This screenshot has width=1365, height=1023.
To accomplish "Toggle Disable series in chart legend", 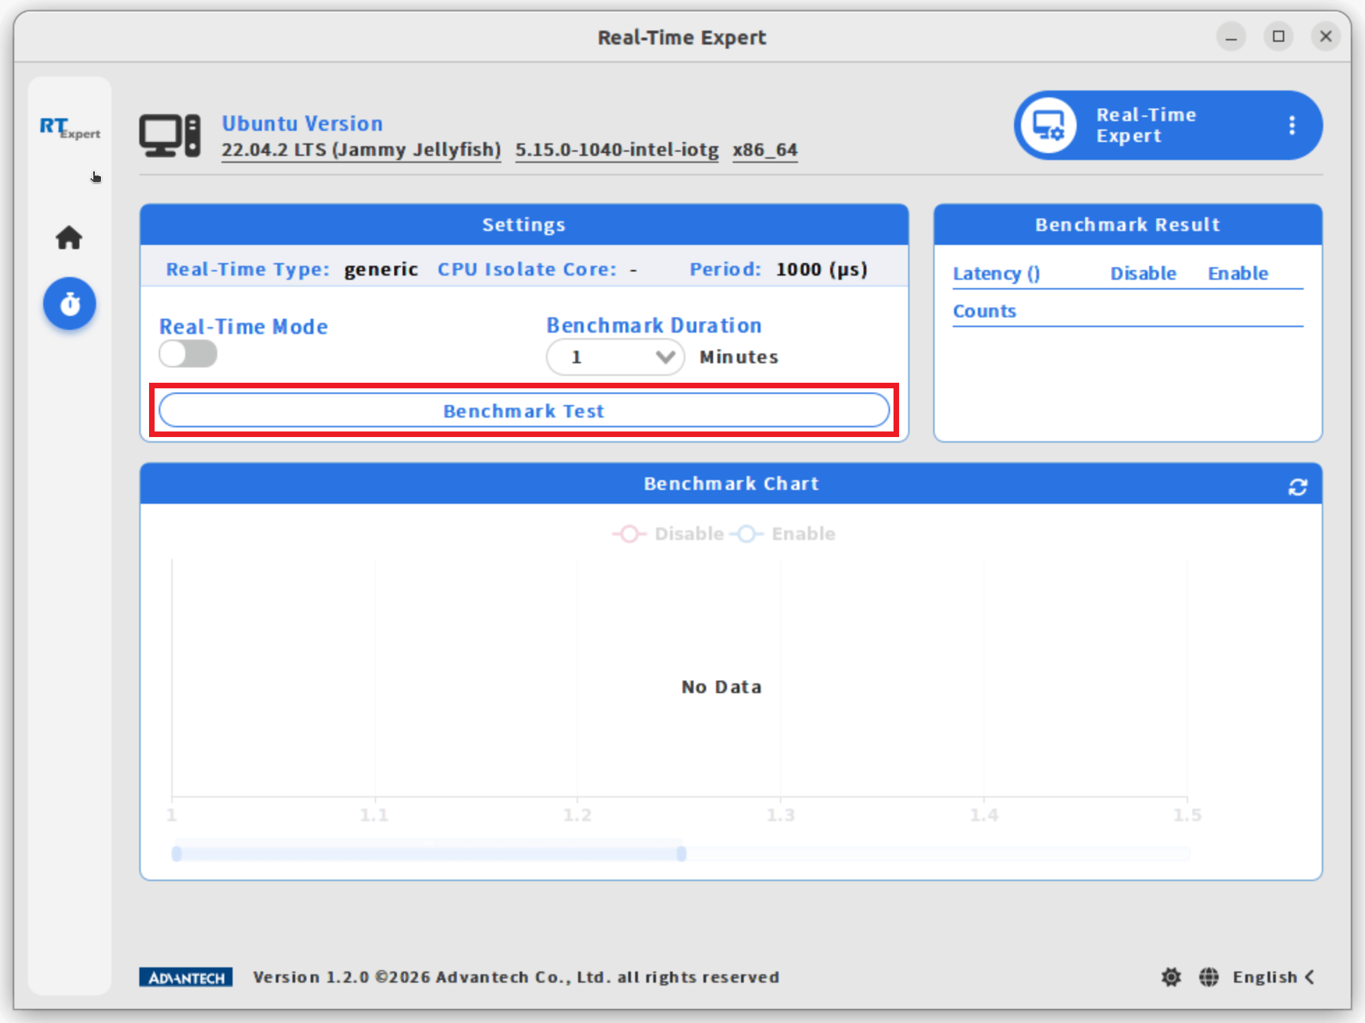I will point(668,534).
